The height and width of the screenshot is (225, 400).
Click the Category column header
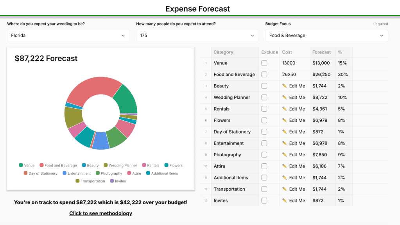click(223, 52)
